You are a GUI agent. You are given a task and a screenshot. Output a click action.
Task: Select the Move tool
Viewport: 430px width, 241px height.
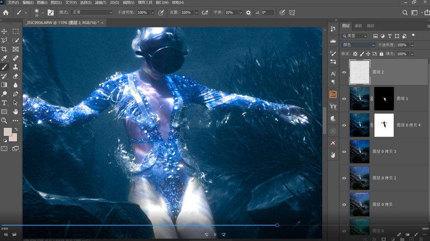4,31
